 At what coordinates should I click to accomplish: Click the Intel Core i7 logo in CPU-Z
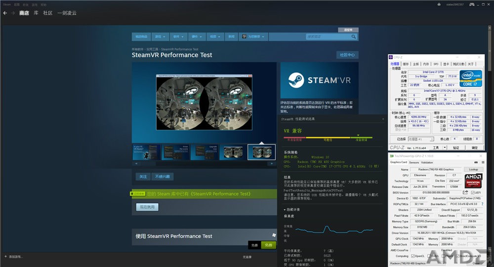click(470, 78)
